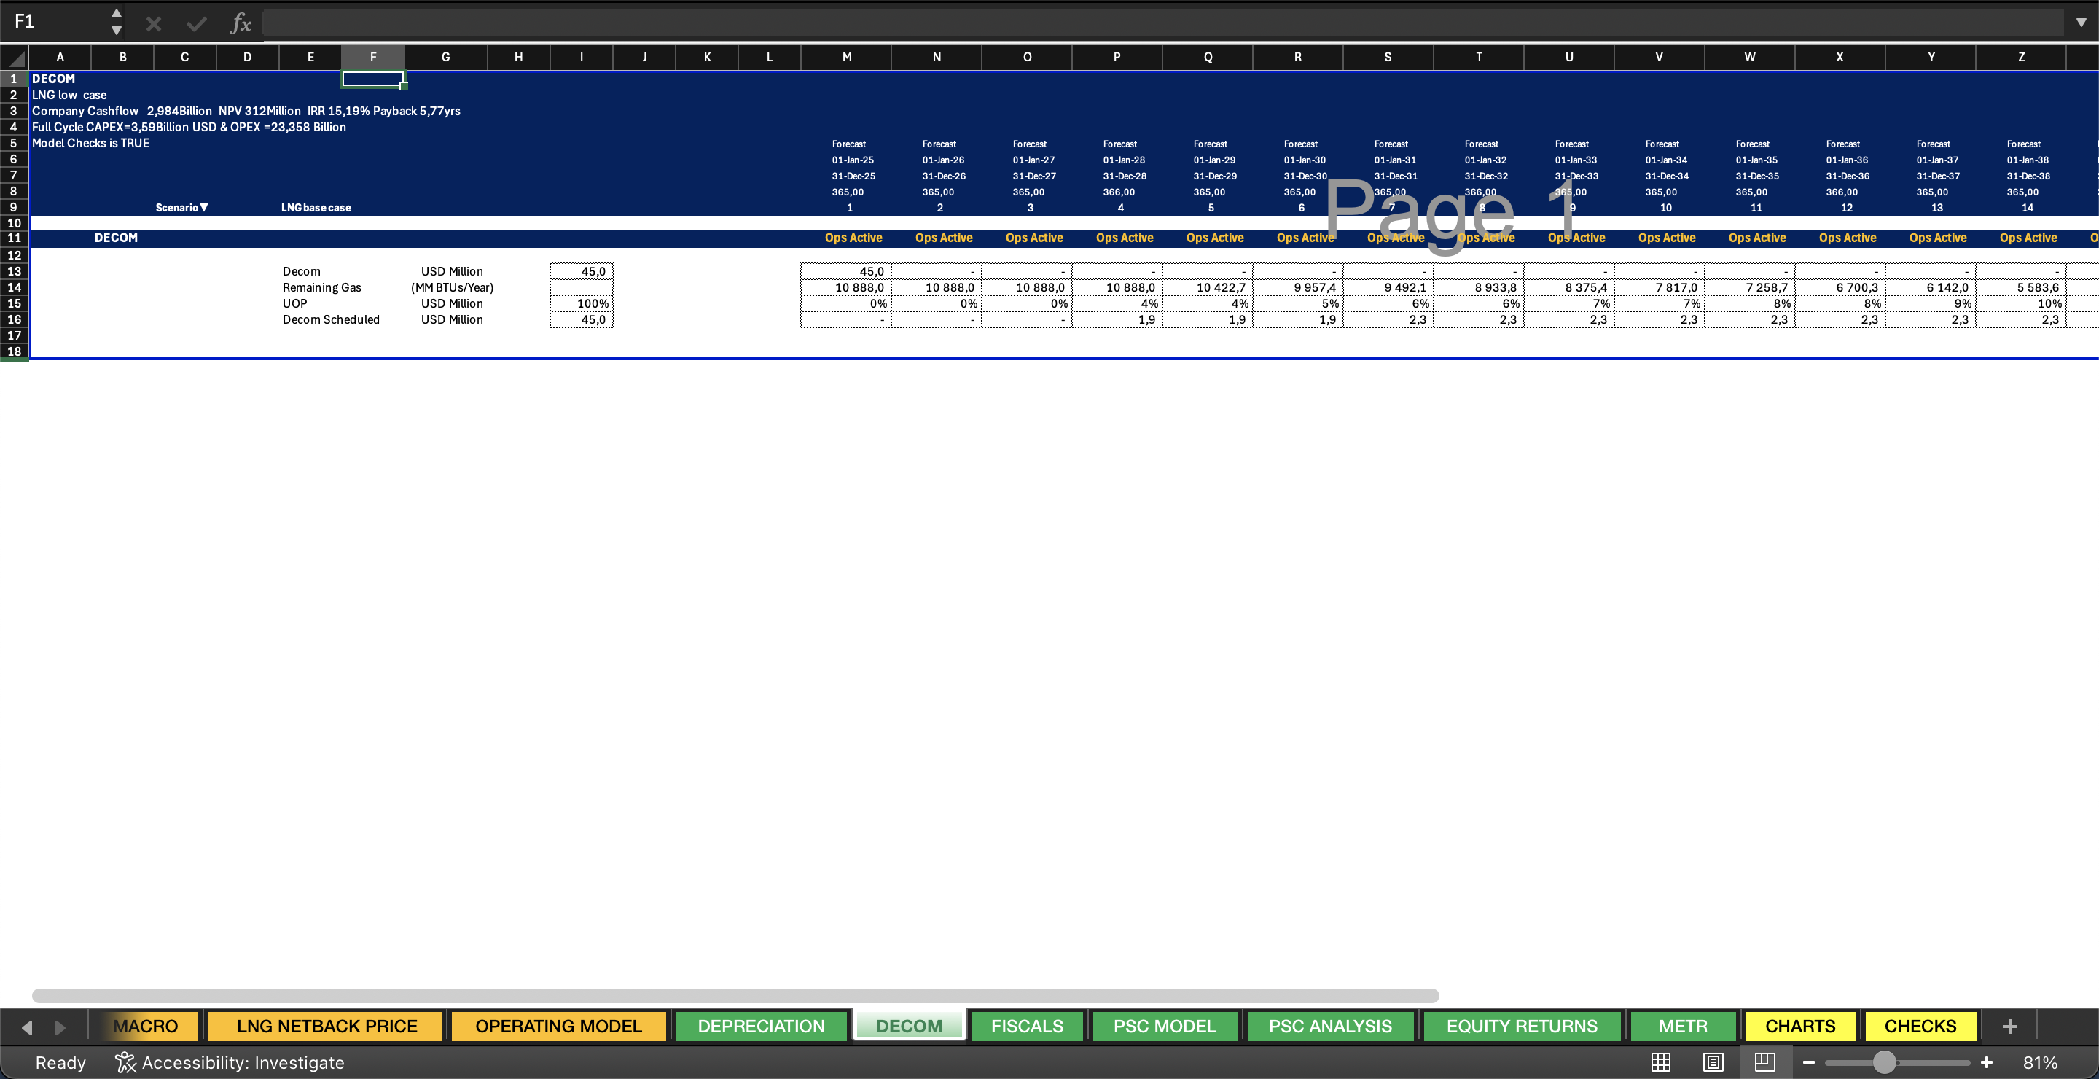Click the Ready status bar indicator
The height and width of the screenshot is (1079, 2099).
[60, 1062]
